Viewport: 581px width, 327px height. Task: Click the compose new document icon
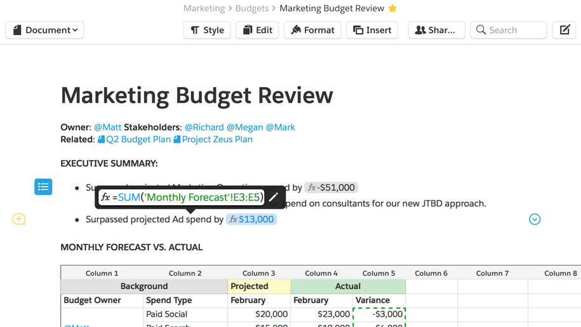564,30
